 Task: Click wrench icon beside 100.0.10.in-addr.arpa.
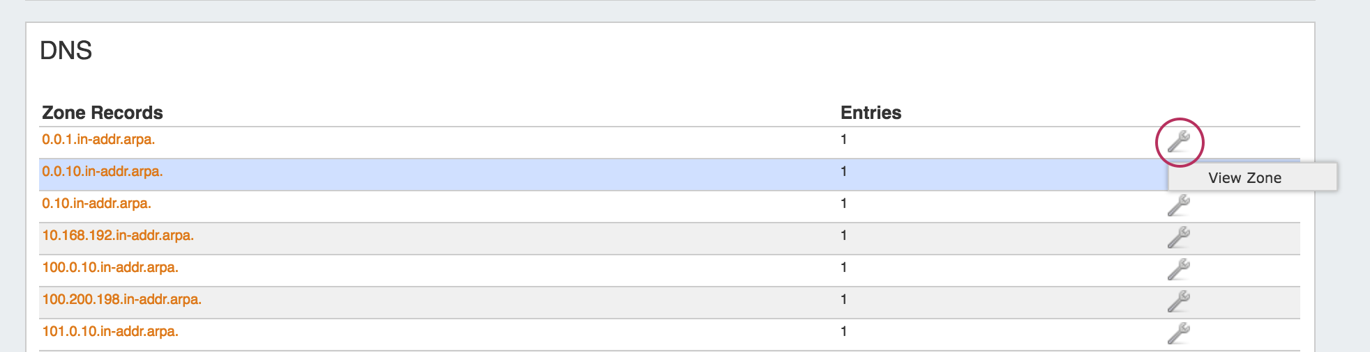point(1179,270)
